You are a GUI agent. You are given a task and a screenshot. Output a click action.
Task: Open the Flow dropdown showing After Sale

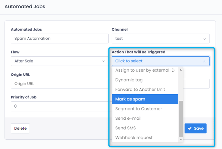(x=60, y=61)
